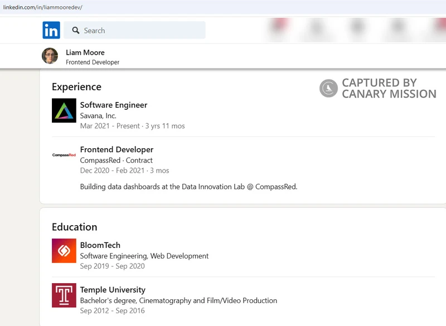446x326 pixels.
Task: Click the CompassRed company logo
Action: click(64, 156)
